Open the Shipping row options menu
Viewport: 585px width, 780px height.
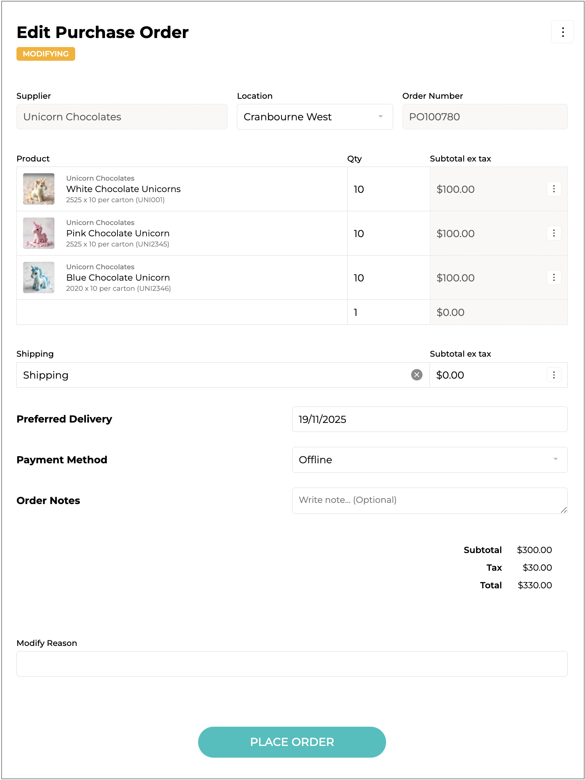coord(554,375)
